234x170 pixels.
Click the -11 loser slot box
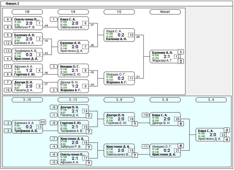click(146, 146)
